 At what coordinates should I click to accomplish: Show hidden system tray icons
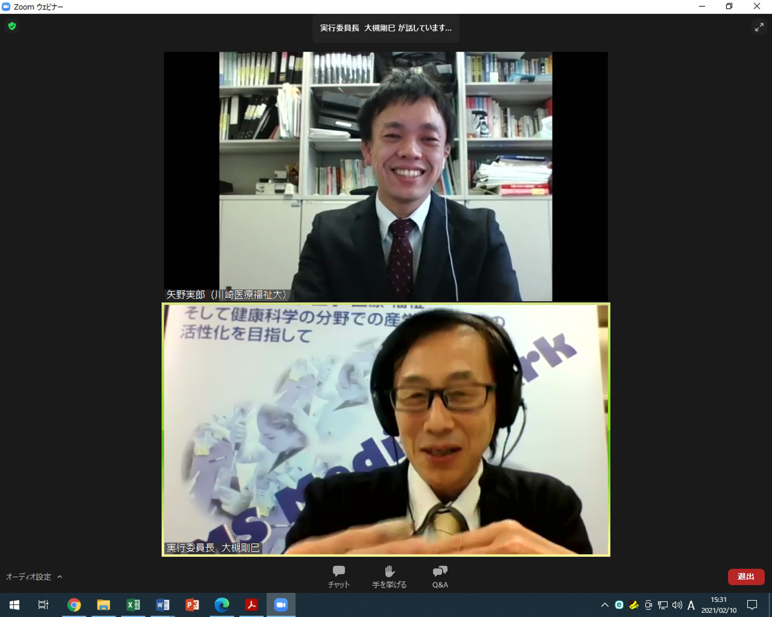[605, 605]
